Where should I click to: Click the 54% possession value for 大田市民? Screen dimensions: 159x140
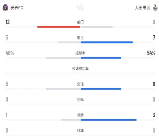point(151,53)
